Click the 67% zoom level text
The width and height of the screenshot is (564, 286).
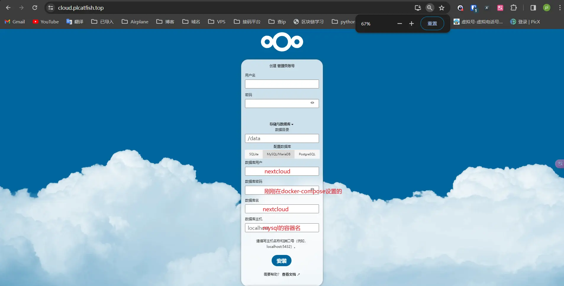(366, 24)
